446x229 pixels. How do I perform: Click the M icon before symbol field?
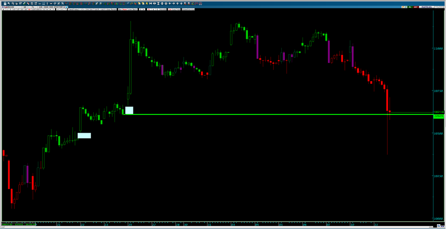click(3, 7)
